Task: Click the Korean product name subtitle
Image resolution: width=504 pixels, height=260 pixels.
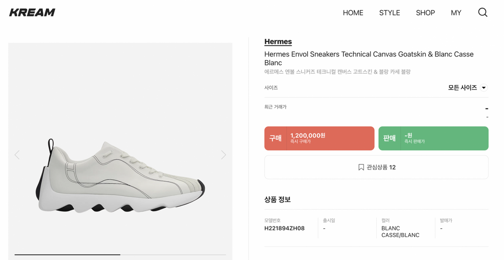Action: [x=337, y=72]
